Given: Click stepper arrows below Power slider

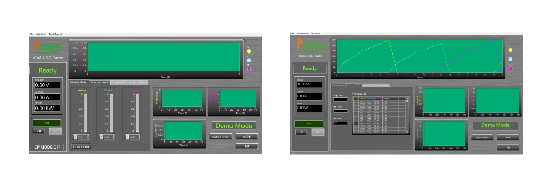Looking at the screenshot, I should [x=127, y=137].
